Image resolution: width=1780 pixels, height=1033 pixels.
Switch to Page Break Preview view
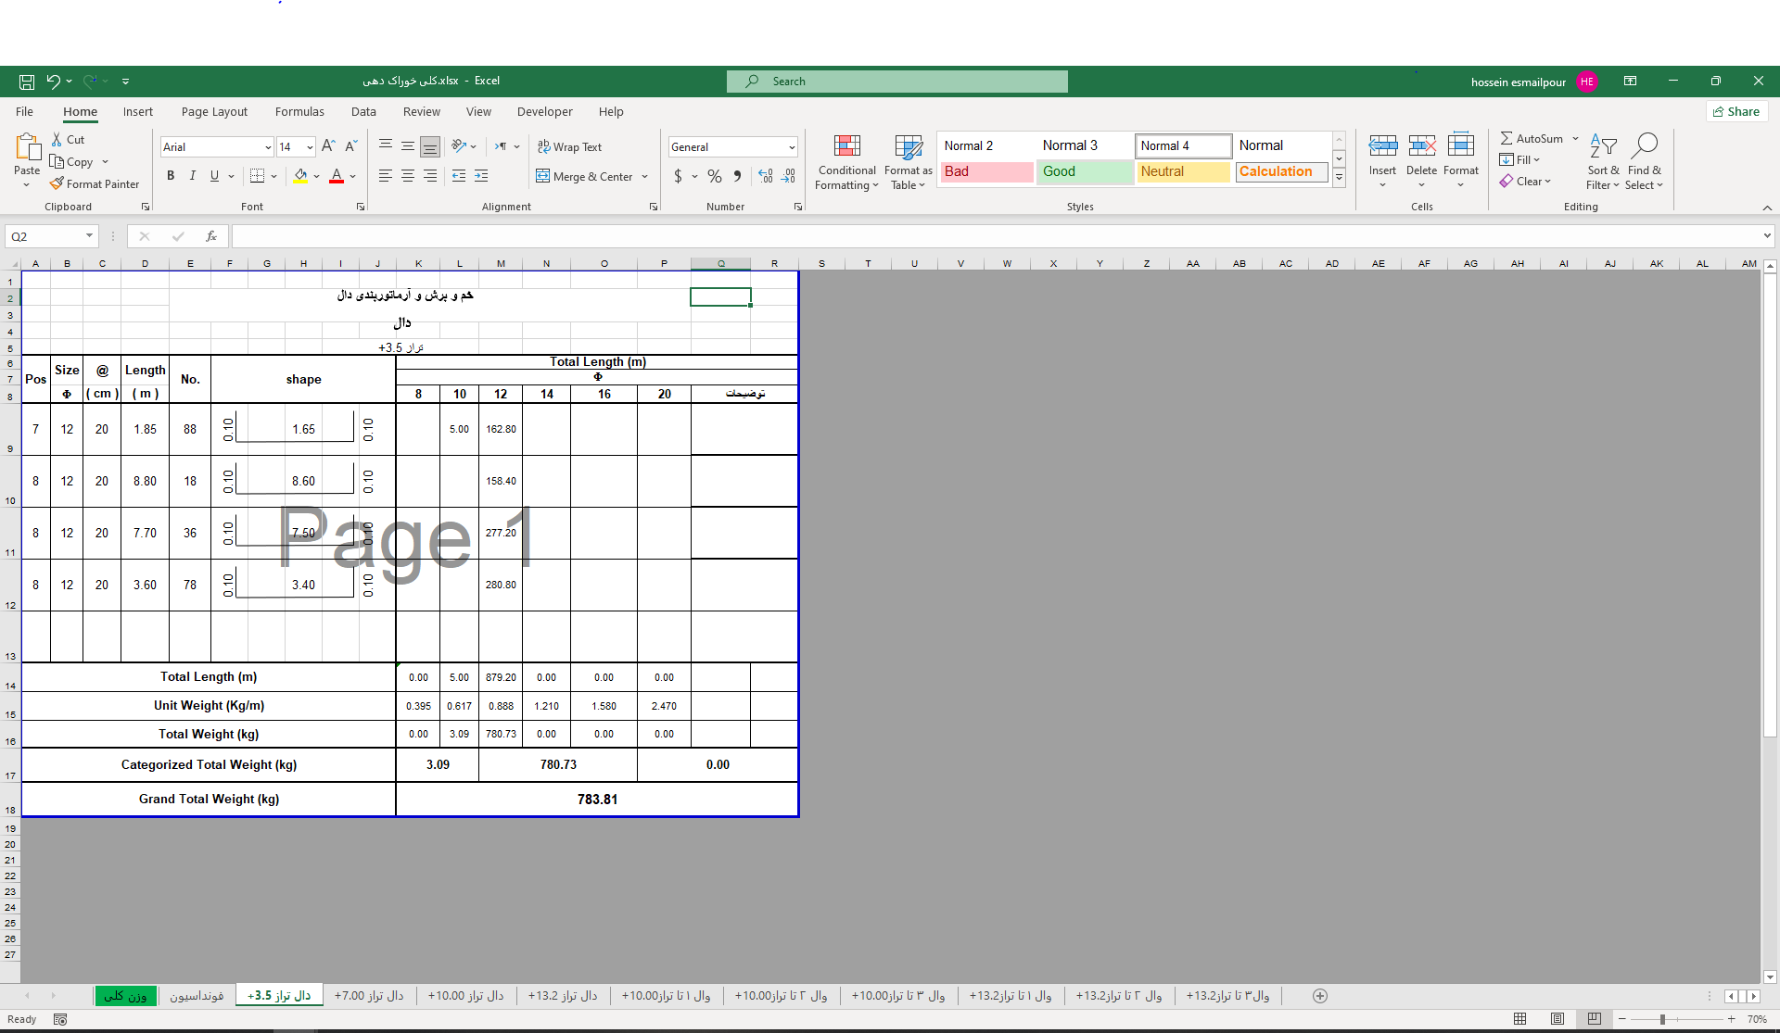tap(1594, 1019)
